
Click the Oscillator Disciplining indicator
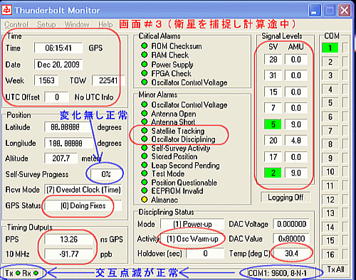144,139
